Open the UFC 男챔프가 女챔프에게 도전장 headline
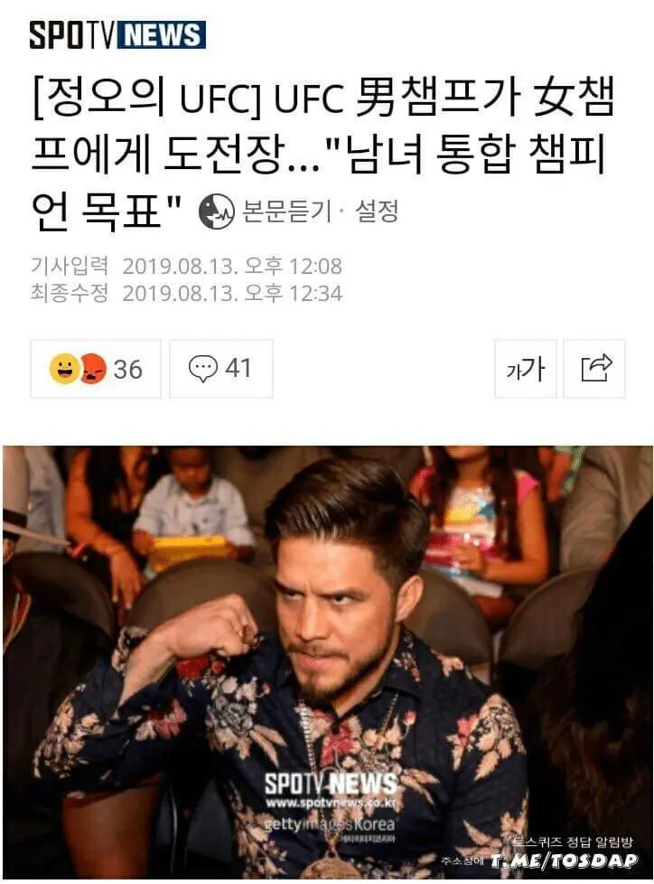Screen dimensions: 654x884 (322, 154)
